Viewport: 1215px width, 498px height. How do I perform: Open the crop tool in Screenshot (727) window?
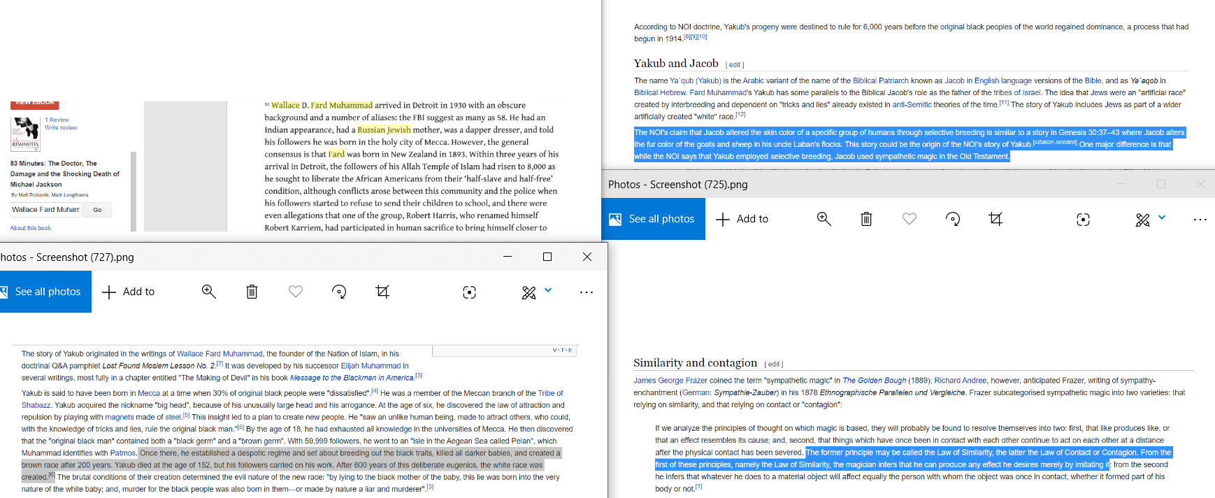(x=382, y=292)
